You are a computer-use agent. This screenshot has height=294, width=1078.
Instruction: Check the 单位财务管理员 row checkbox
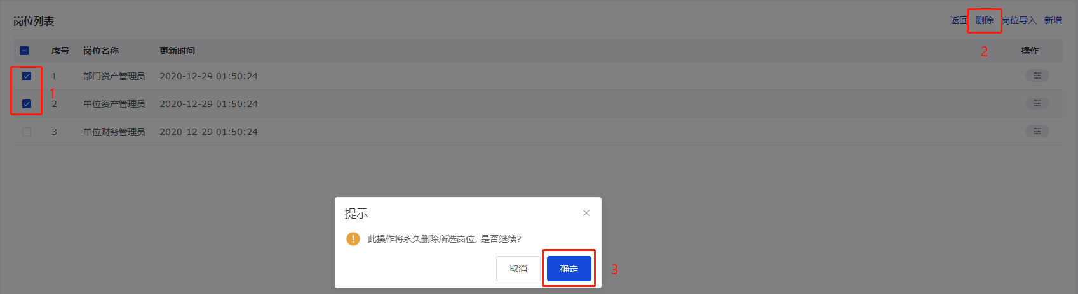click(x=27, y=132)
